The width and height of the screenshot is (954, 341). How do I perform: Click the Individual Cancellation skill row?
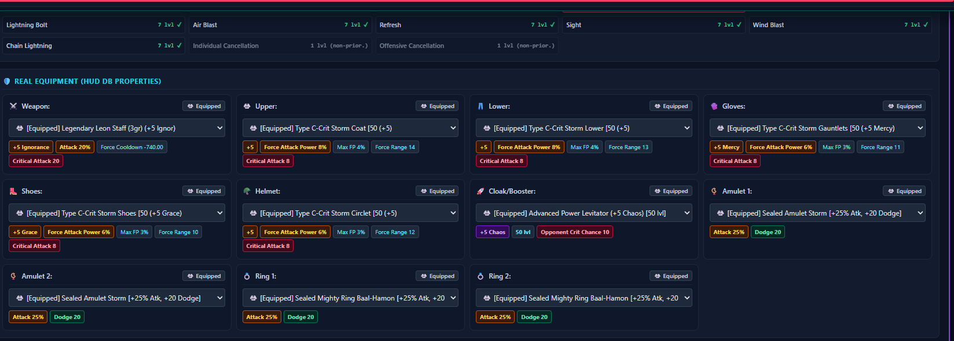[x=280, y=46]
